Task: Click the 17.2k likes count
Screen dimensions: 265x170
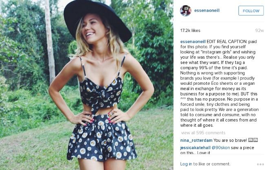Action: click(190, 31)
